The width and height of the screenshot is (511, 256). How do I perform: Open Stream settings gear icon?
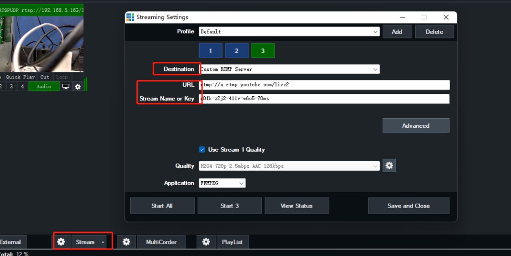(x=61, y=242)
